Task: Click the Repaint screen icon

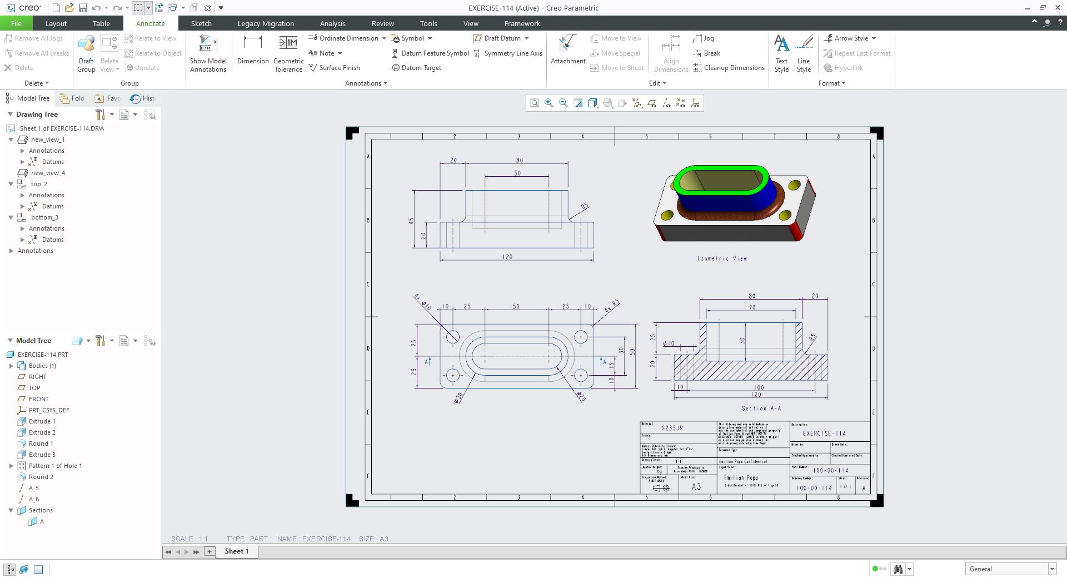Action: [x=578, y=103]
